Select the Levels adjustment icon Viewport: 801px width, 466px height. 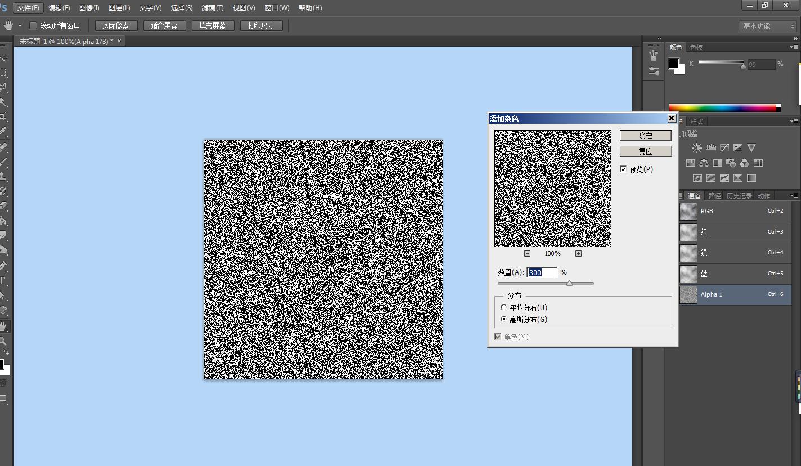click(x=710, y=148)
